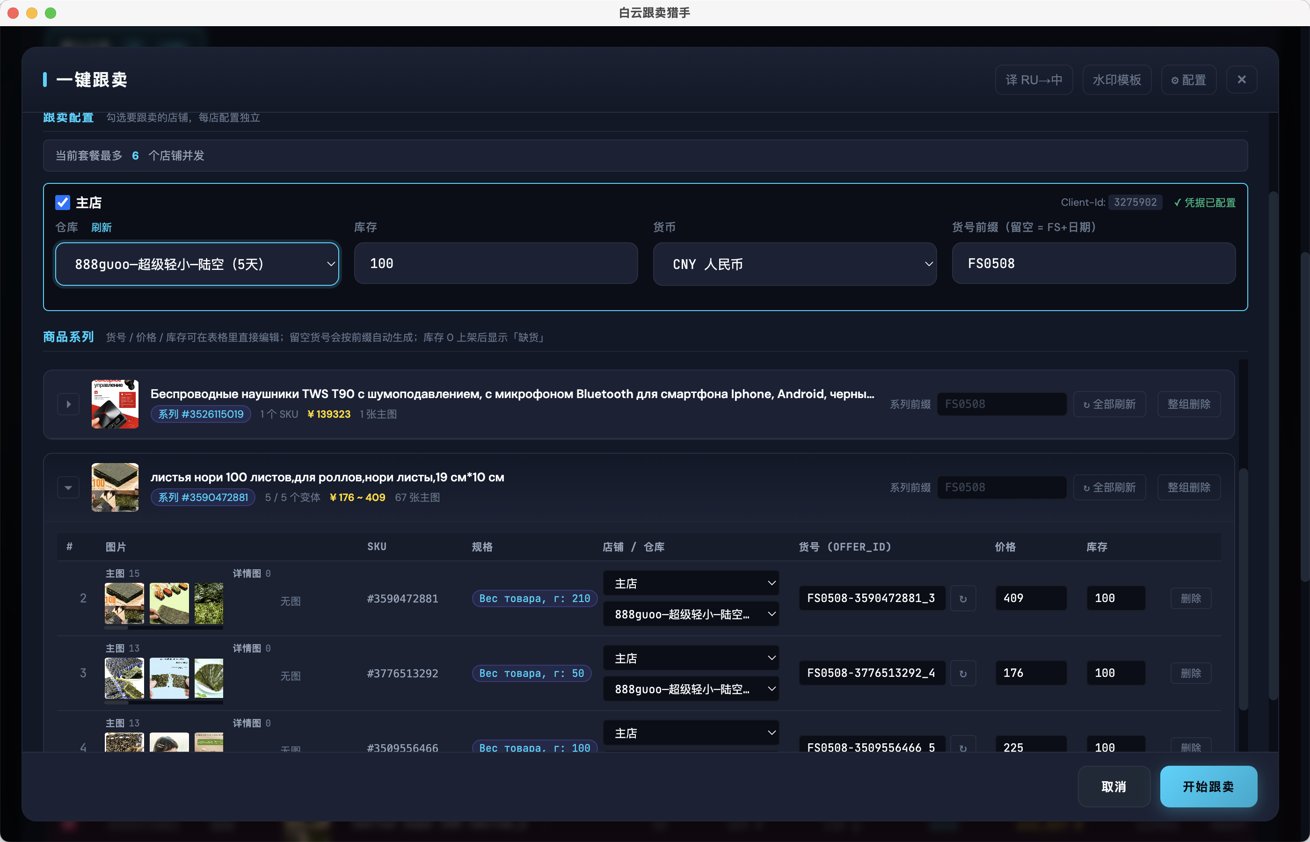The image size is (1310, 842).
Task: Click the macOS green zoom window button
Action: pos(51,13)
